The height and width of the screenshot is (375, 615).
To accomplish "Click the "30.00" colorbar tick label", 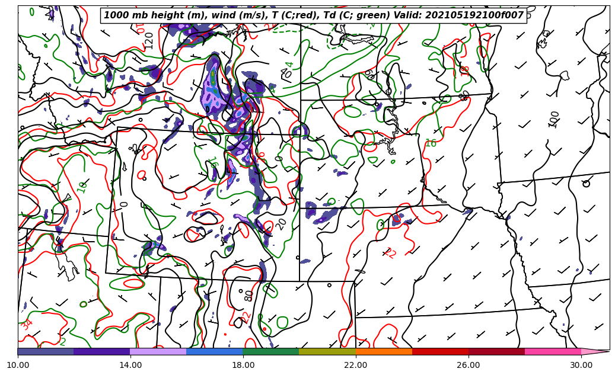I will [581, 365].
